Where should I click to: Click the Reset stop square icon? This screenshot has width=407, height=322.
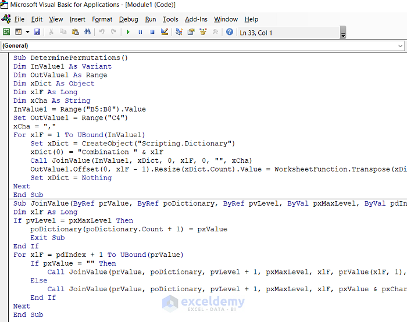152,32
